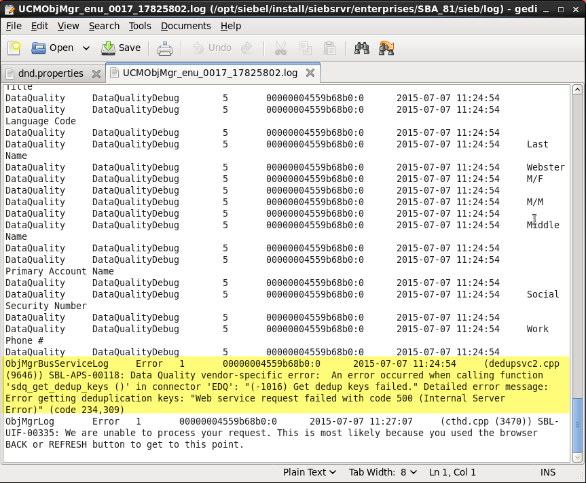
Task: Copy the selection to clipboard
Action: point(305,48)
